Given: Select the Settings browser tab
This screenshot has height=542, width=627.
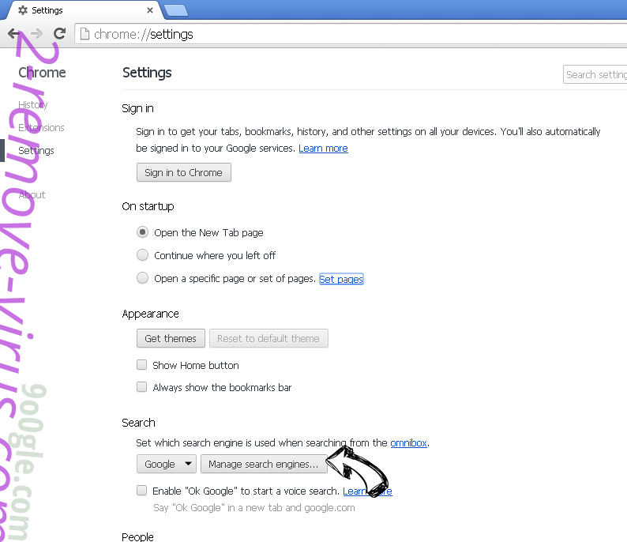Looking at the screenshot, I should 82,10.
